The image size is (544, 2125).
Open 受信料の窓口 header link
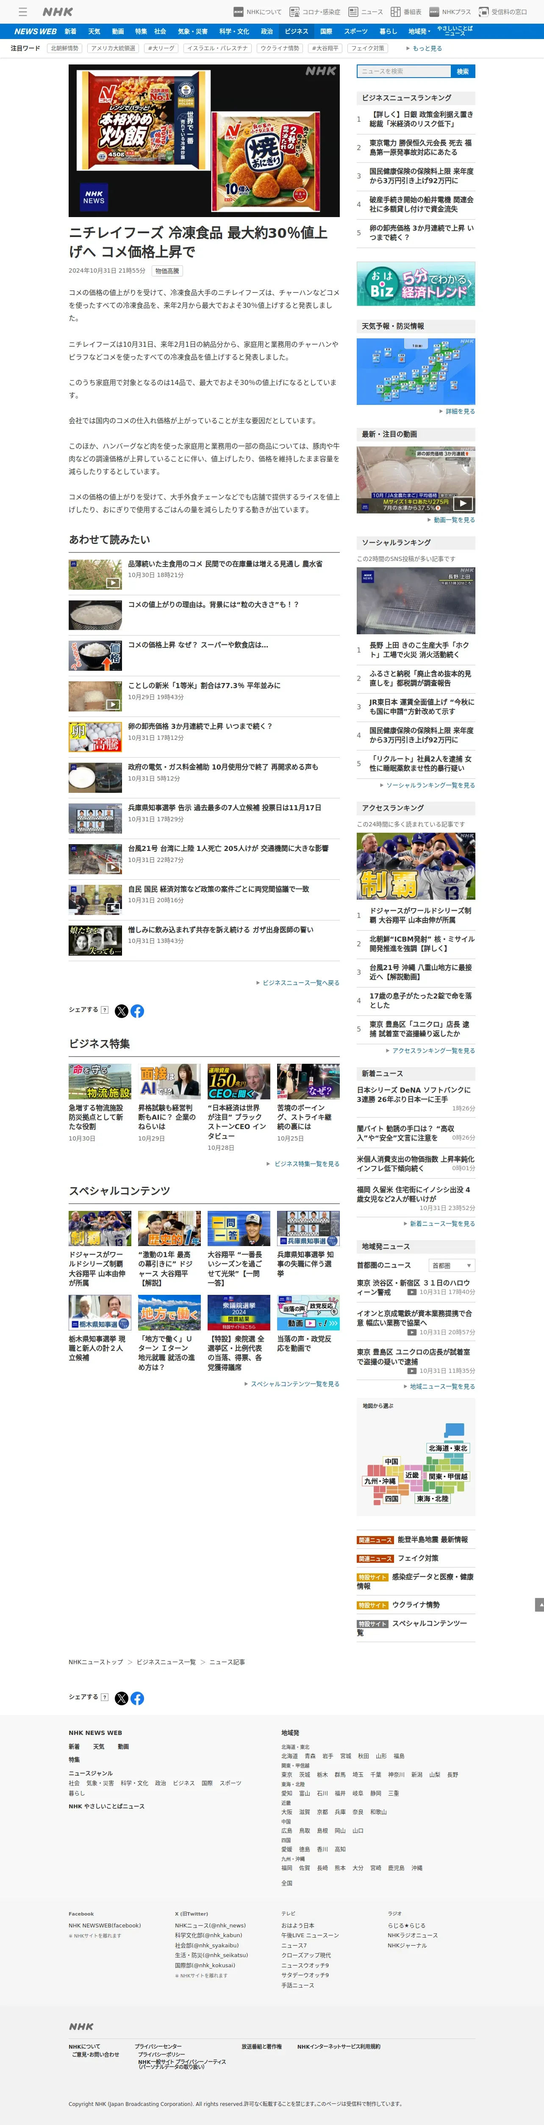pyautogui.click(x=503, y=12)
